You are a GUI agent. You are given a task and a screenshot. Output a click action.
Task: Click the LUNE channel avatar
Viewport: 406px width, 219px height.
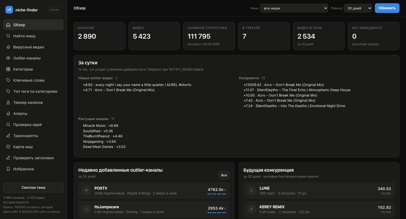click(x=252, y=191)
